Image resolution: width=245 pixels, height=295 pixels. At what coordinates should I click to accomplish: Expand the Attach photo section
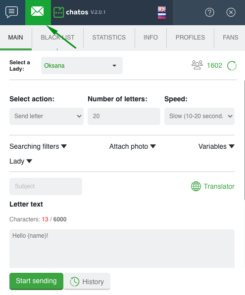point(133,146)
